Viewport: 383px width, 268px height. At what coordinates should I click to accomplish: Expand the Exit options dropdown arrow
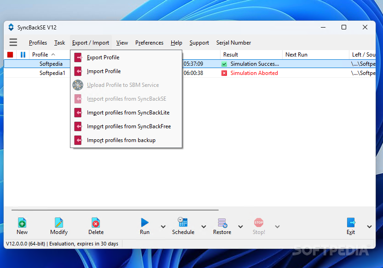tap(369, 227)
